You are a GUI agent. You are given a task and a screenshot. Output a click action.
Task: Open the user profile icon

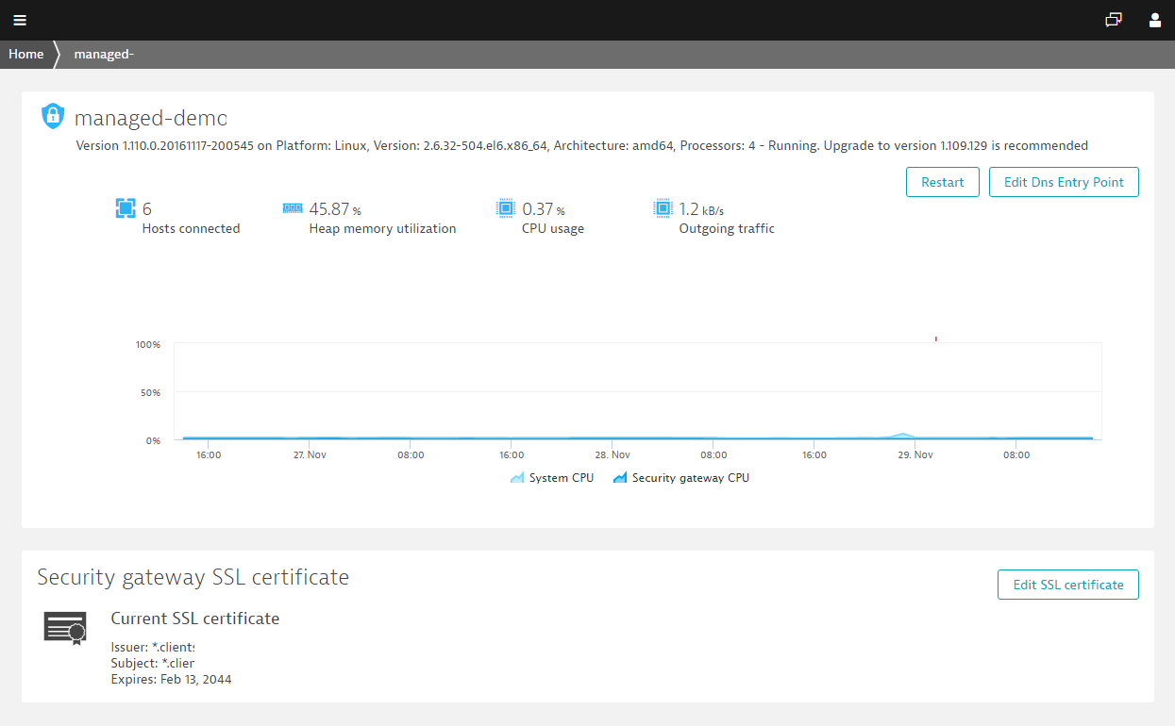coord(1154,20)
